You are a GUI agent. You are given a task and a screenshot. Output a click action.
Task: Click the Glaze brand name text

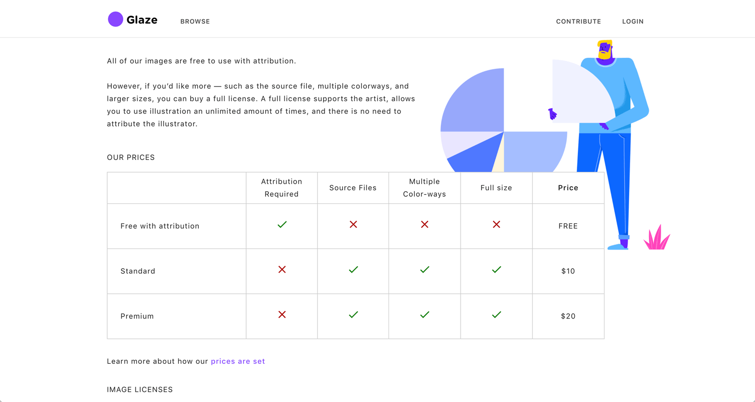pyautogui.click(x=142, y=20)
